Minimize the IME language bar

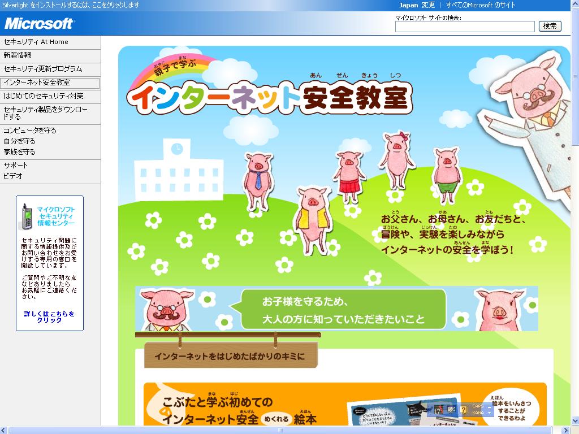click(489, 407)
